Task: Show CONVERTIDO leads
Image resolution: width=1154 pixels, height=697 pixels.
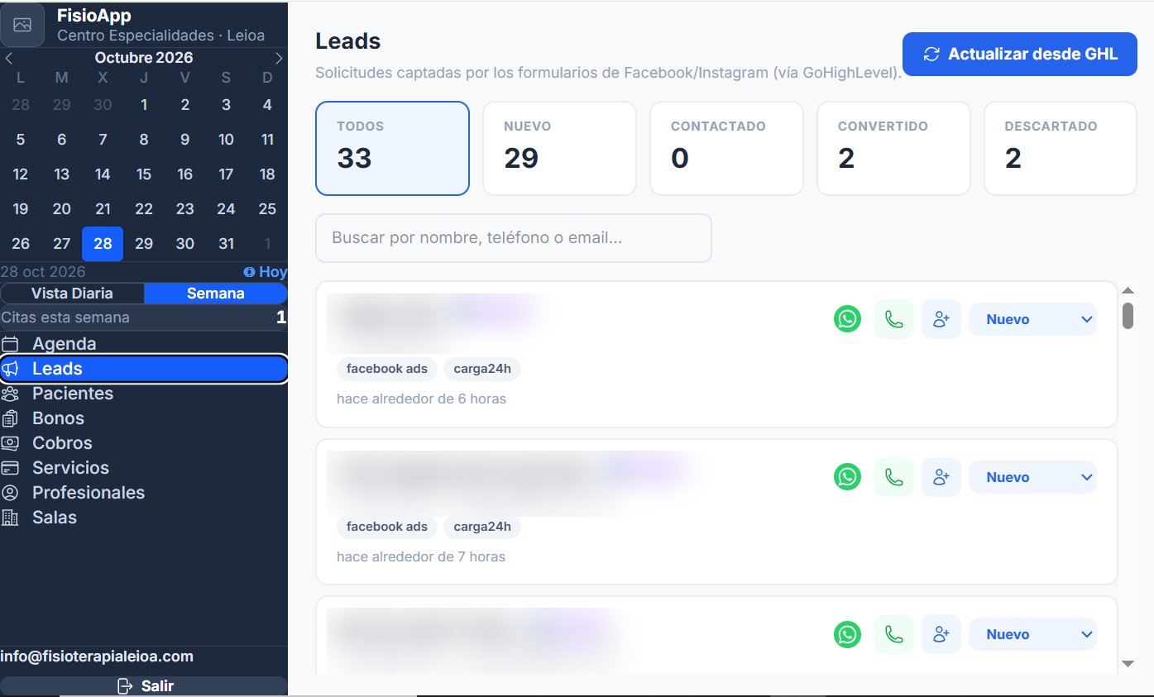Action: pos(893,148)
